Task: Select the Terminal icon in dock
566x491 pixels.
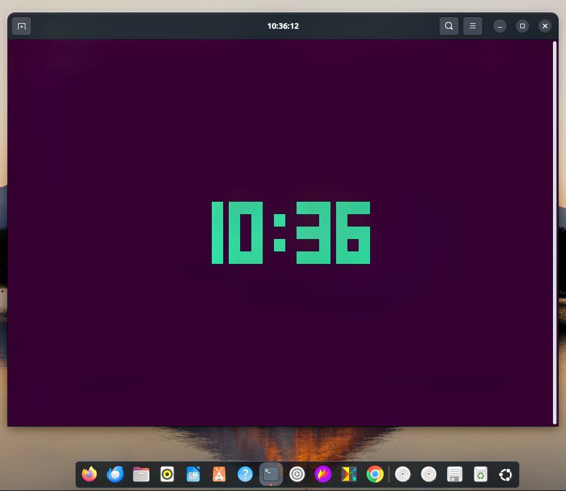Action: (271, 475)
